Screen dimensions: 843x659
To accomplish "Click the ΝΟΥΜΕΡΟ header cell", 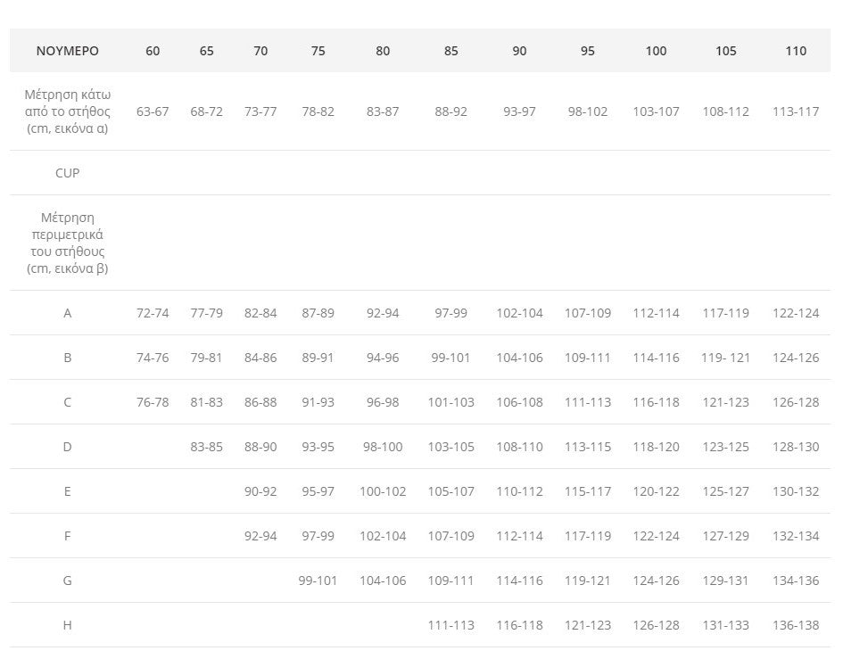I will 68,51.
